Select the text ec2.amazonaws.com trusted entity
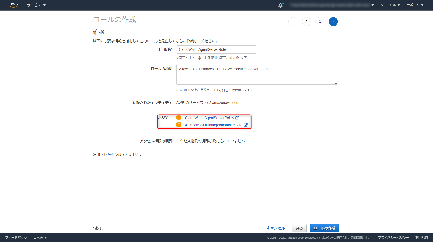Screen dimensions: 433x242 pyautogui.click(x=222, y=103)
